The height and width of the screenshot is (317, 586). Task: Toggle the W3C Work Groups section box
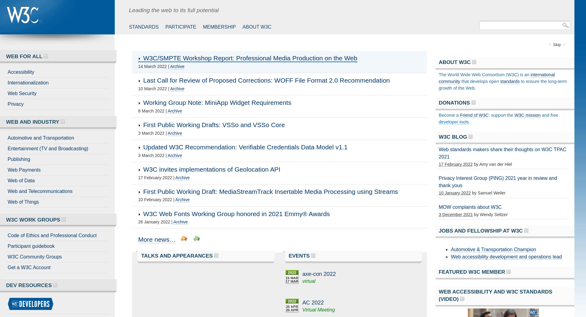64,220
